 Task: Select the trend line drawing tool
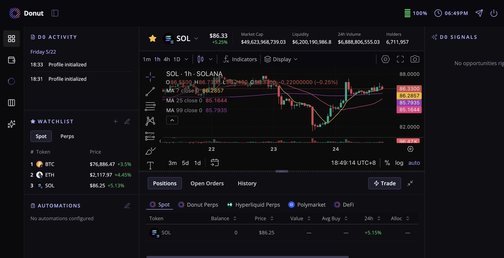pos(150,91)
